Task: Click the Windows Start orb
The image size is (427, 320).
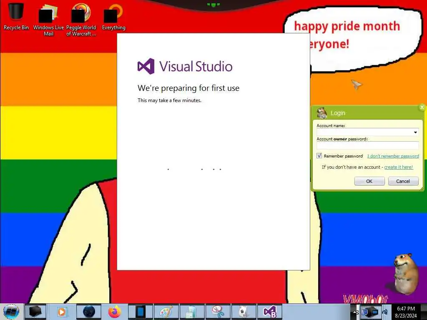Action: click(x=11, y=312)
